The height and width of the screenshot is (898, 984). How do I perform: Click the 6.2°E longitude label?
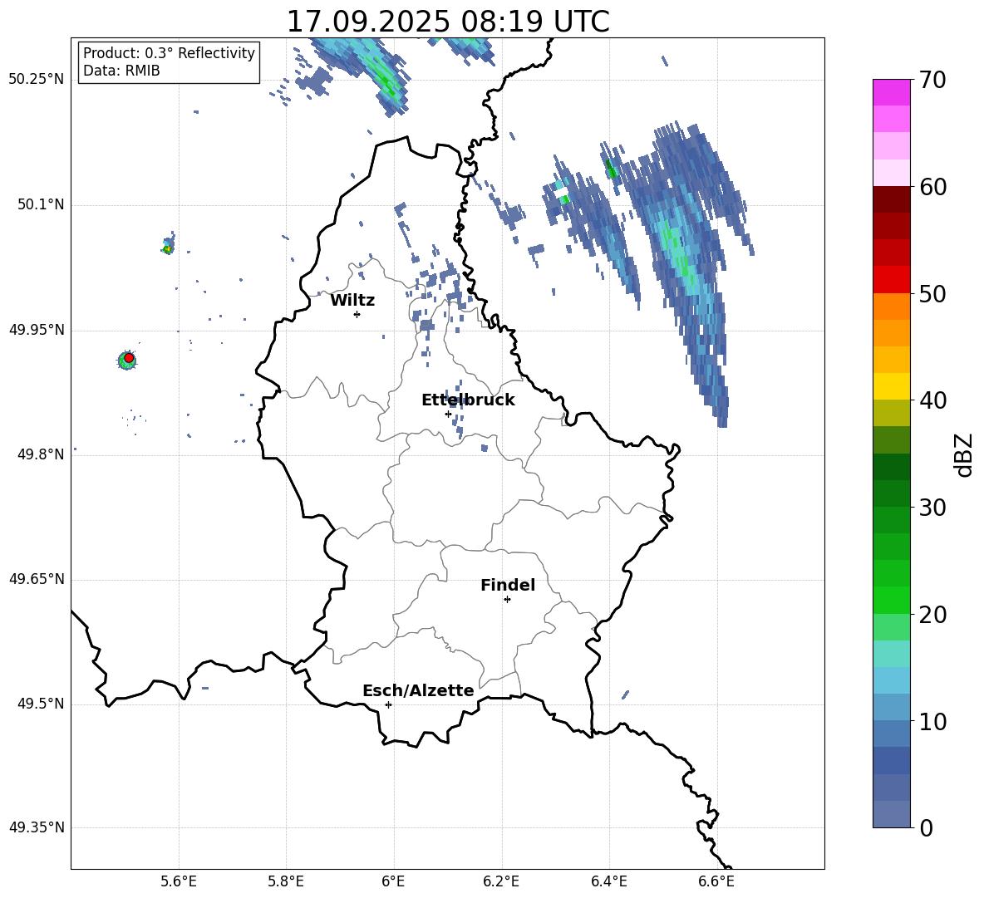point(501,881)
